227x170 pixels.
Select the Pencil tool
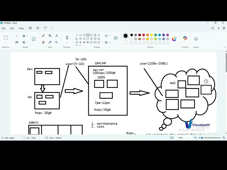[43, 36]
